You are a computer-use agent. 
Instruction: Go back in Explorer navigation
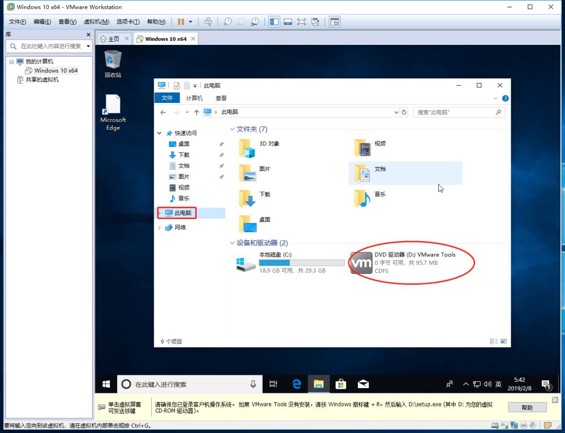(x=163, y=112)
